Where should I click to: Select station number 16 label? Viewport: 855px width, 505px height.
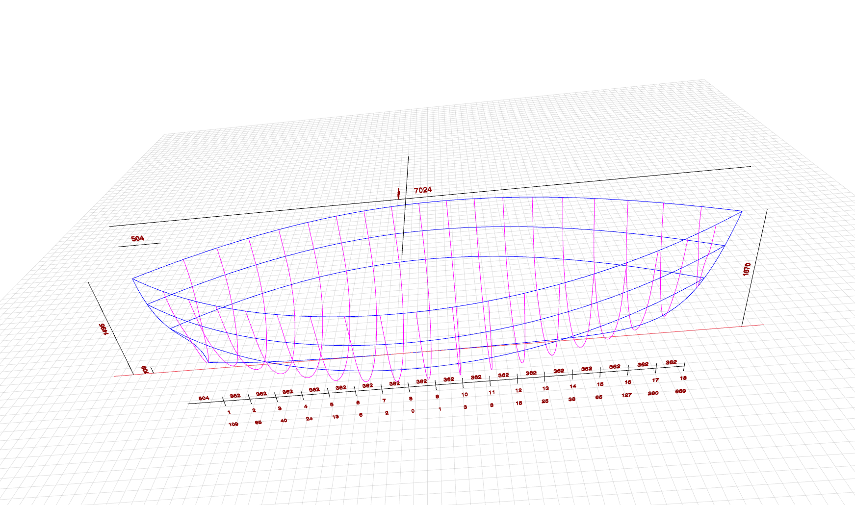click(x=628, y=382)
